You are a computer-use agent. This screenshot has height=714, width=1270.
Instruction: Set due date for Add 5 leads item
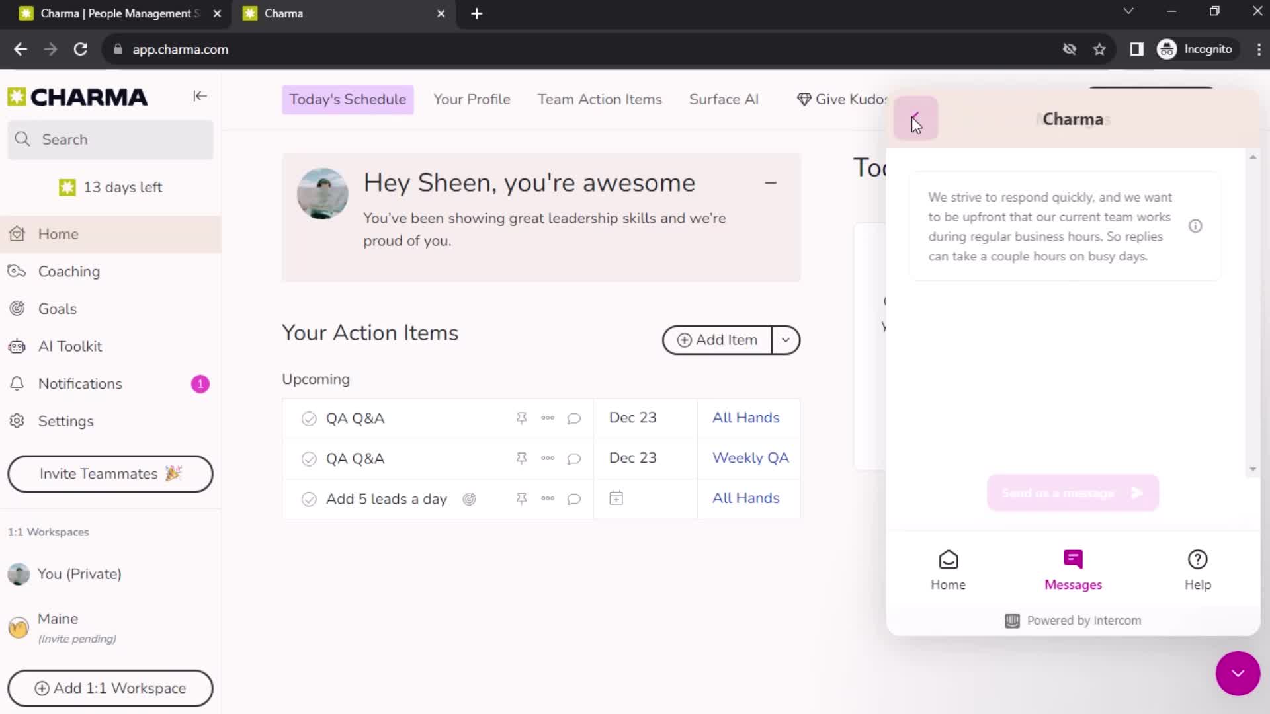click(616, 498)
